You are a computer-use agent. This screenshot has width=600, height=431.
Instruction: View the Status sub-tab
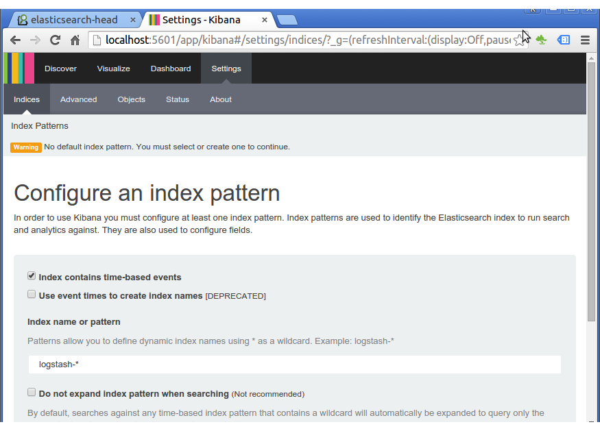click(178, 99)
